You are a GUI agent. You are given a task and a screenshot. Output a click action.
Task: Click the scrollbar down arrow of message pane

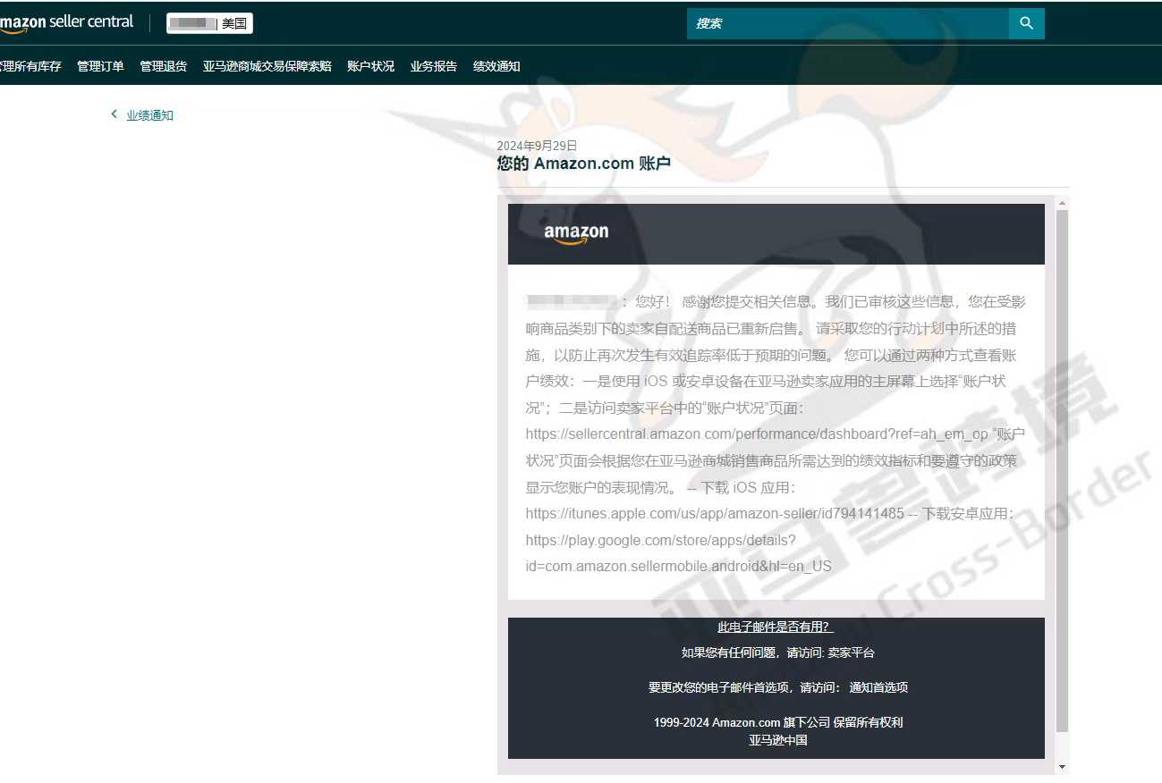coord(1062,767)
